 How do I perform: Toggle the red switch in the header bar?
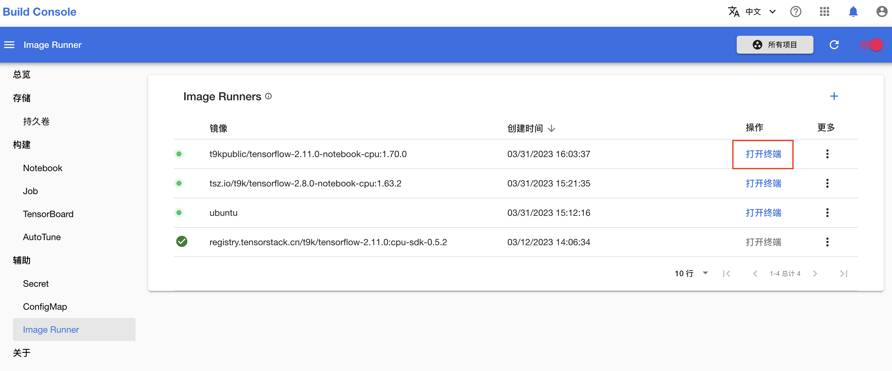point(871,45)
